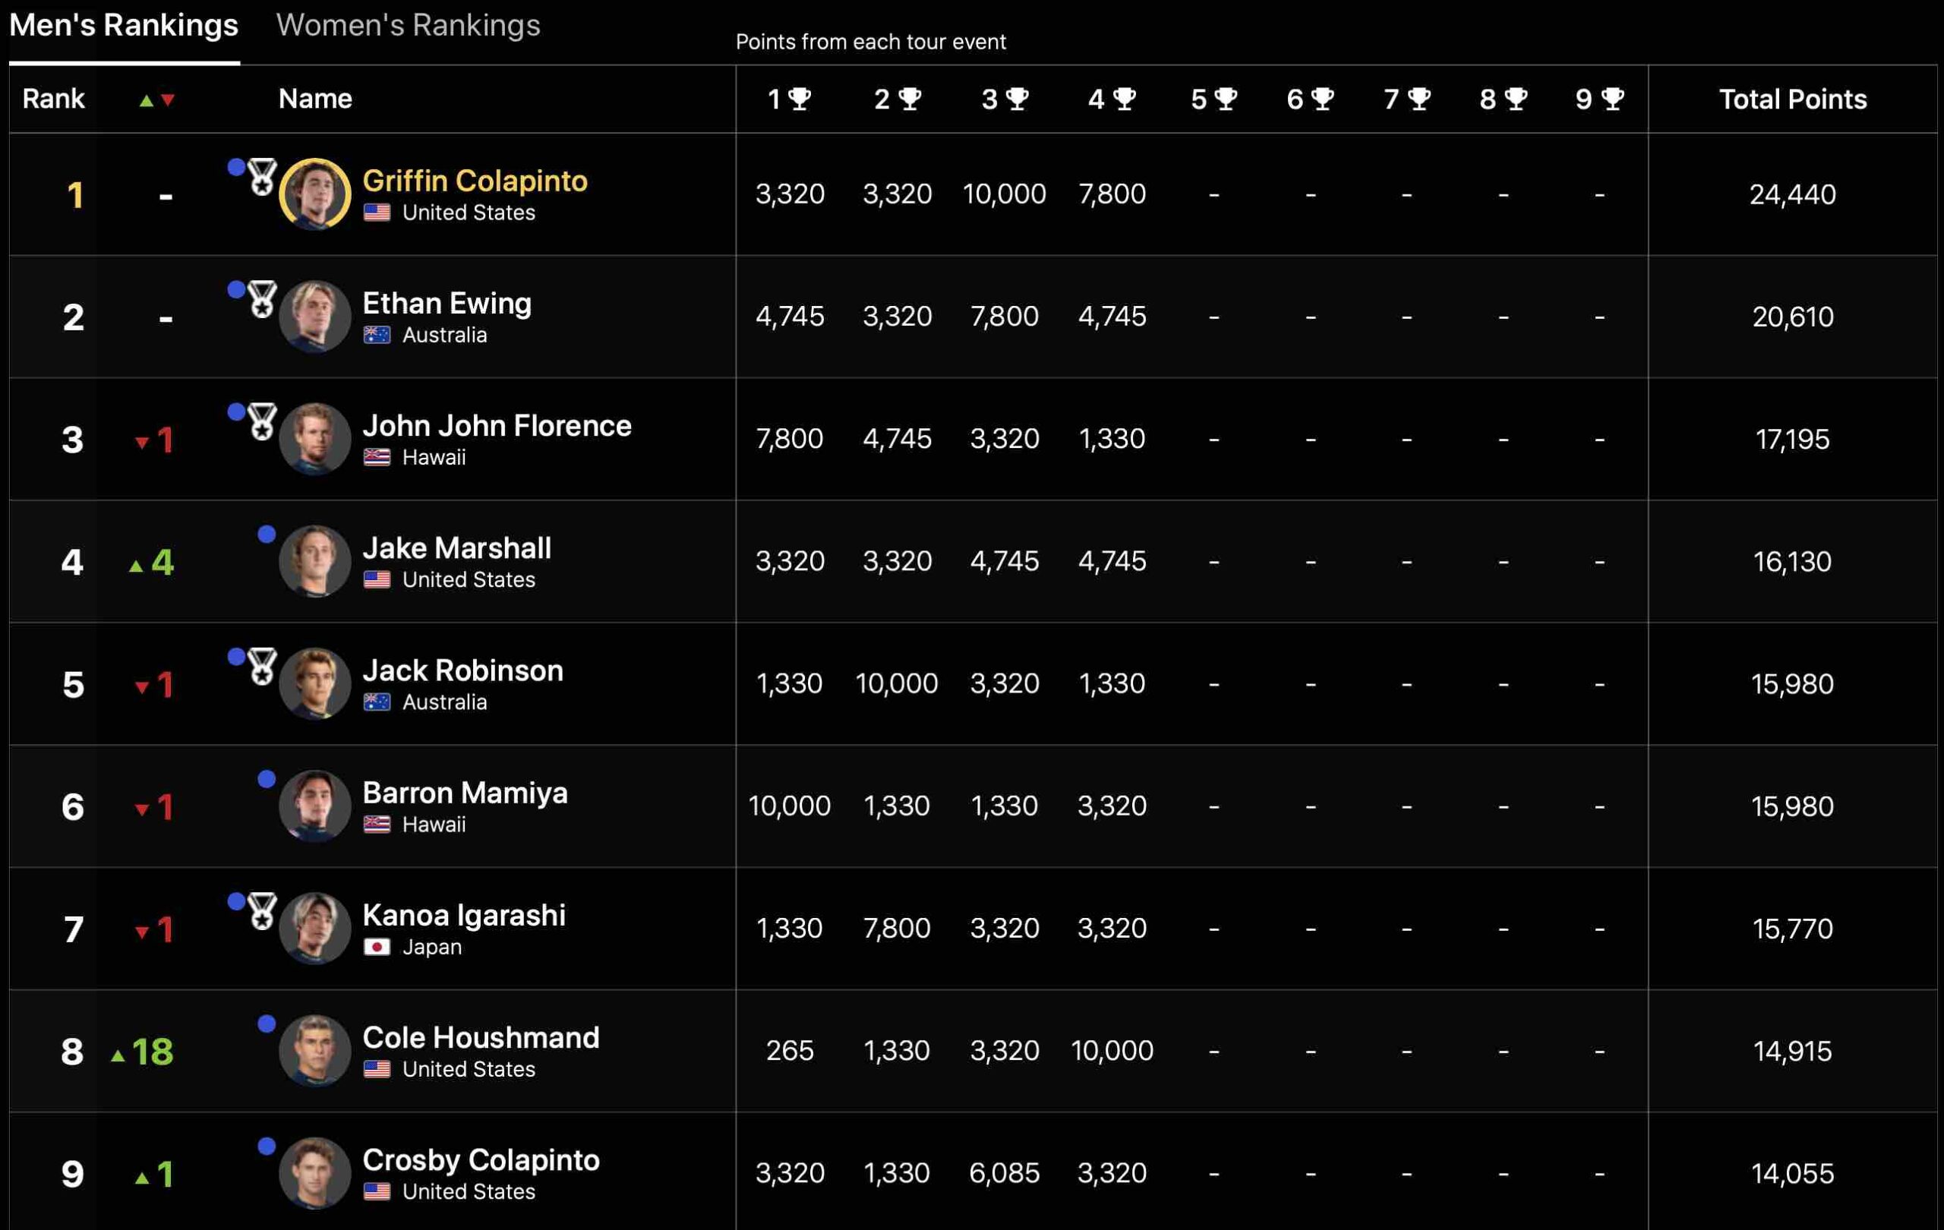
Task: Click the event 5 trophy icon
Action: pos(1226,99)
